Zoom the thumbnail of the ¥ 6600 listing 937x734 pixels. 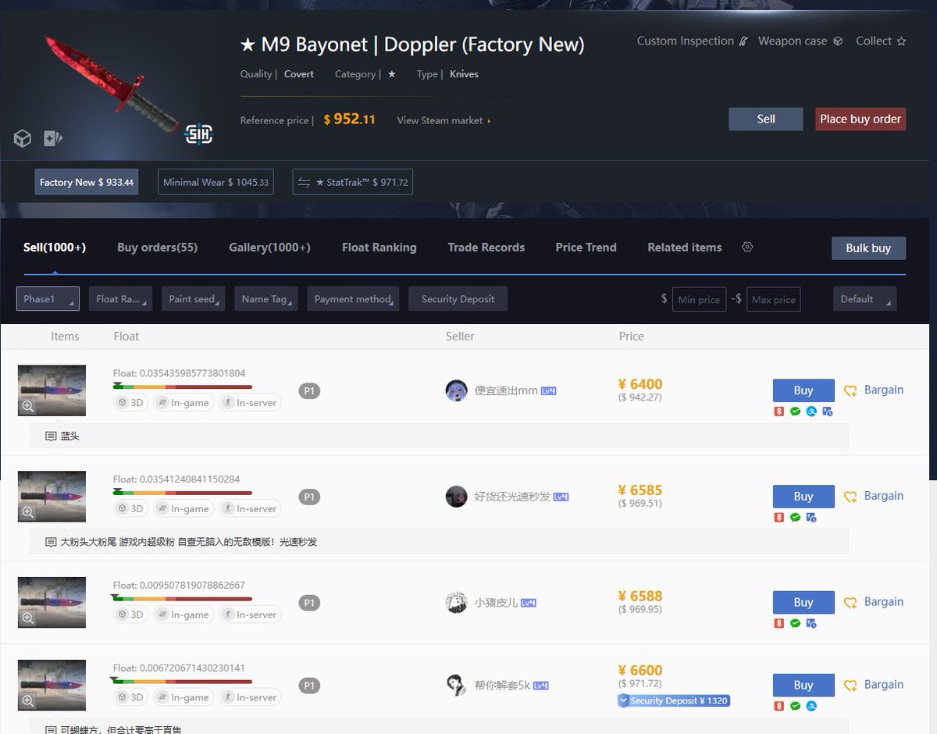pos(28,700)
